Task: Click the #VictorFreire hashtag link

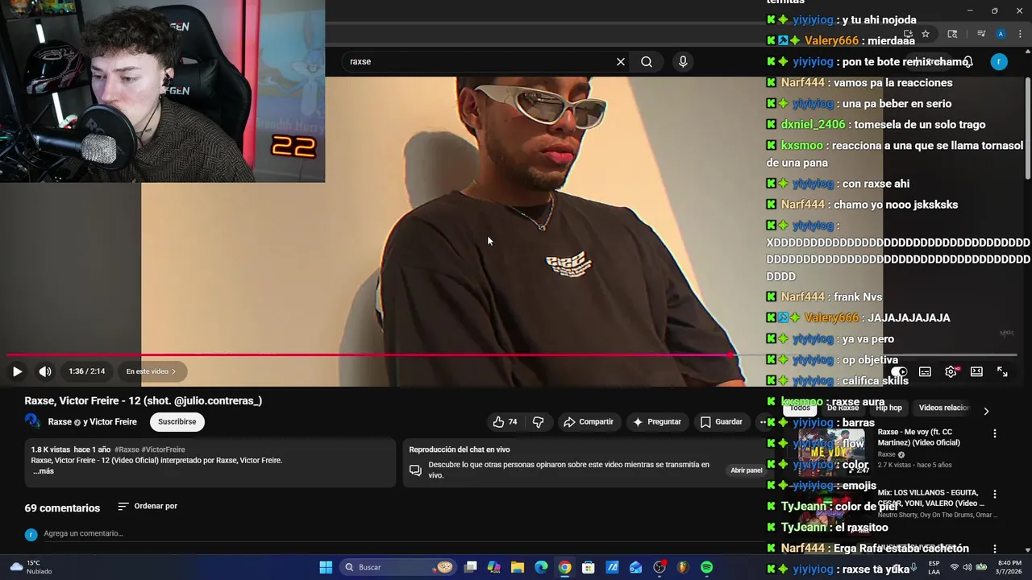Action: 164,449
